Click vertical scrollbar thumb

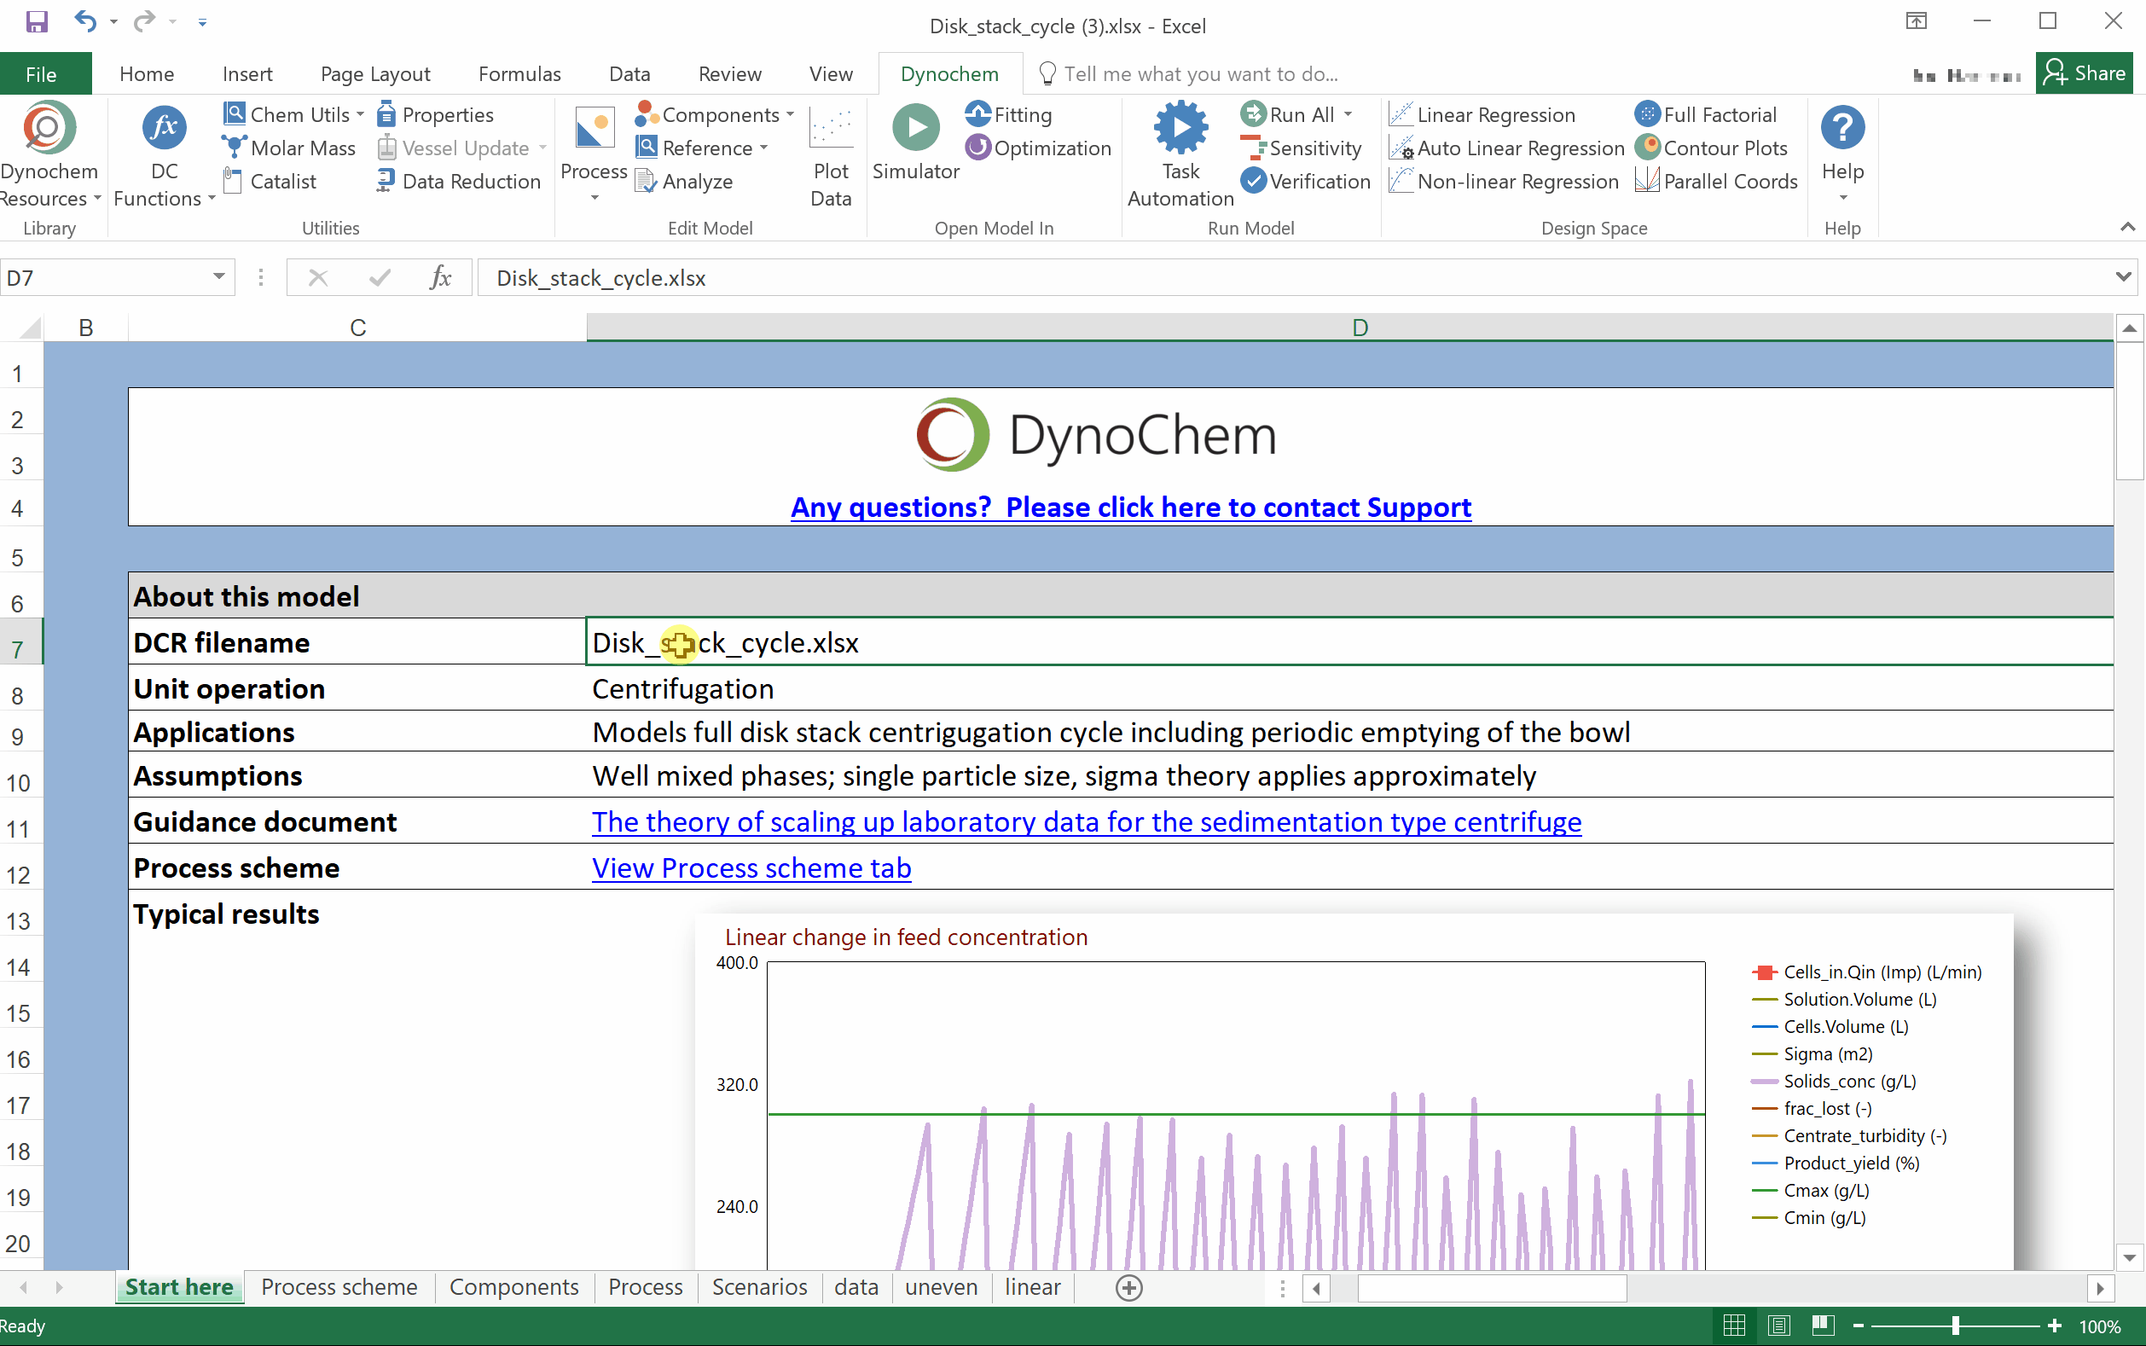[2129, 411]
